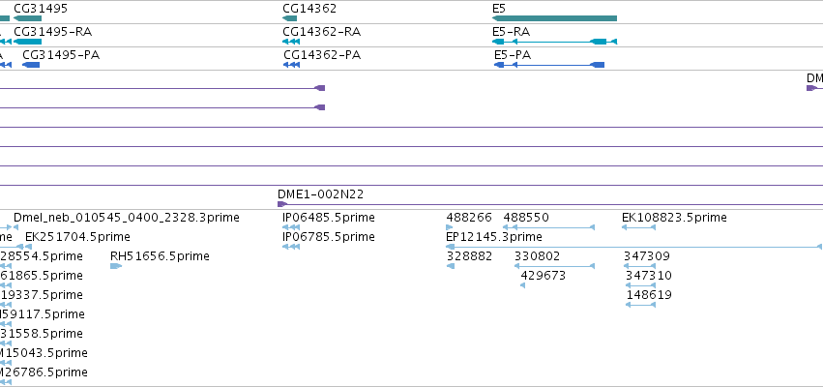Click the CG31495 gene arrow glyph

coord(27,18)
